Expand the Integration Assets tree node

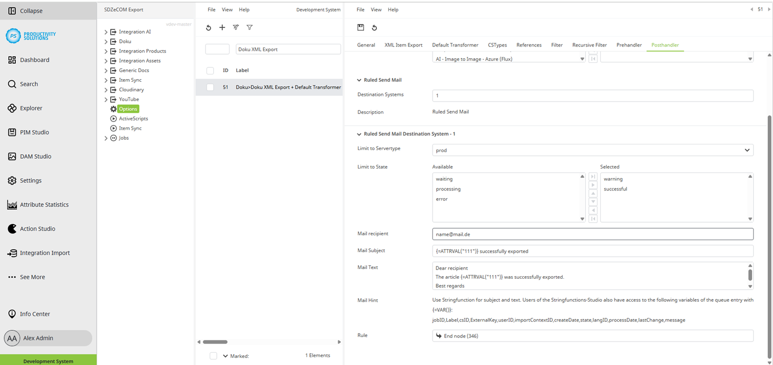point(106,61)
